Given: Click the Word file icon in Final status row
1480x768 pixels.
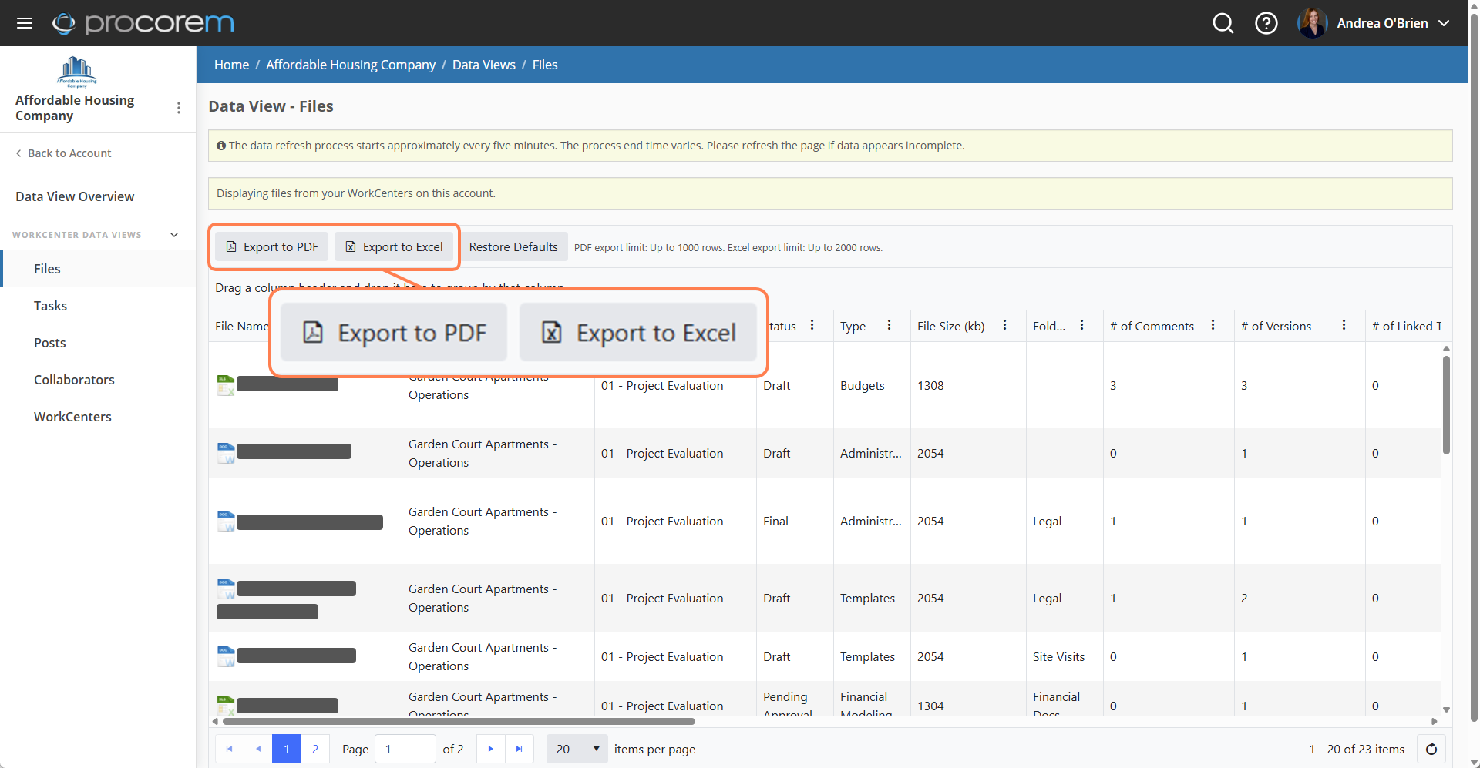Looking at the screenshot, I should coord(226,522).
